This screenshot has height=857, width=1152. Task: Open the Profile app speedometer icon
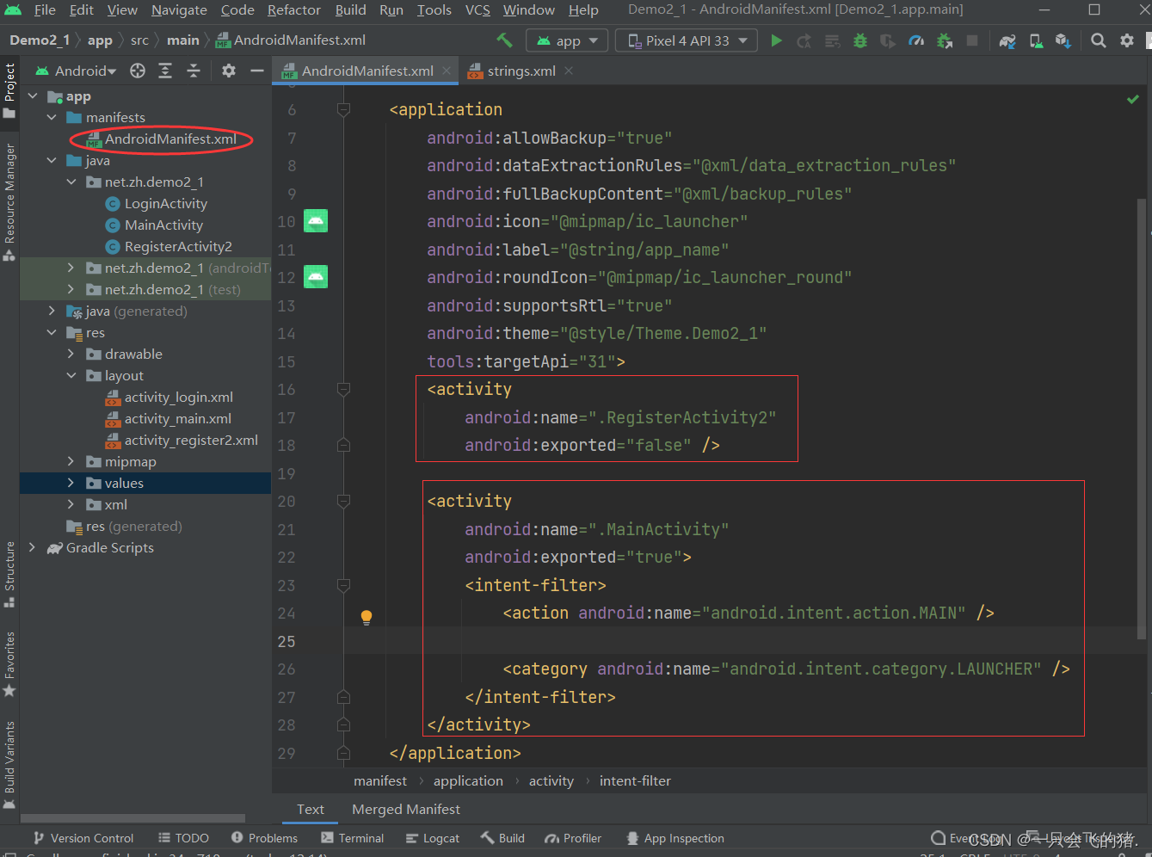coord(916,40)
